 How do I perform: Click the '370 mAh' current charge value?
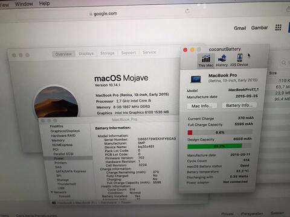pos(246,118)
